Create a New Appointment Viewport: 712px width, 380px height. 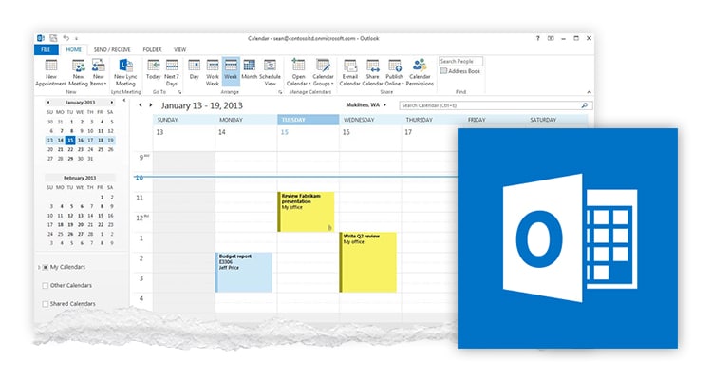pos(51,72)
